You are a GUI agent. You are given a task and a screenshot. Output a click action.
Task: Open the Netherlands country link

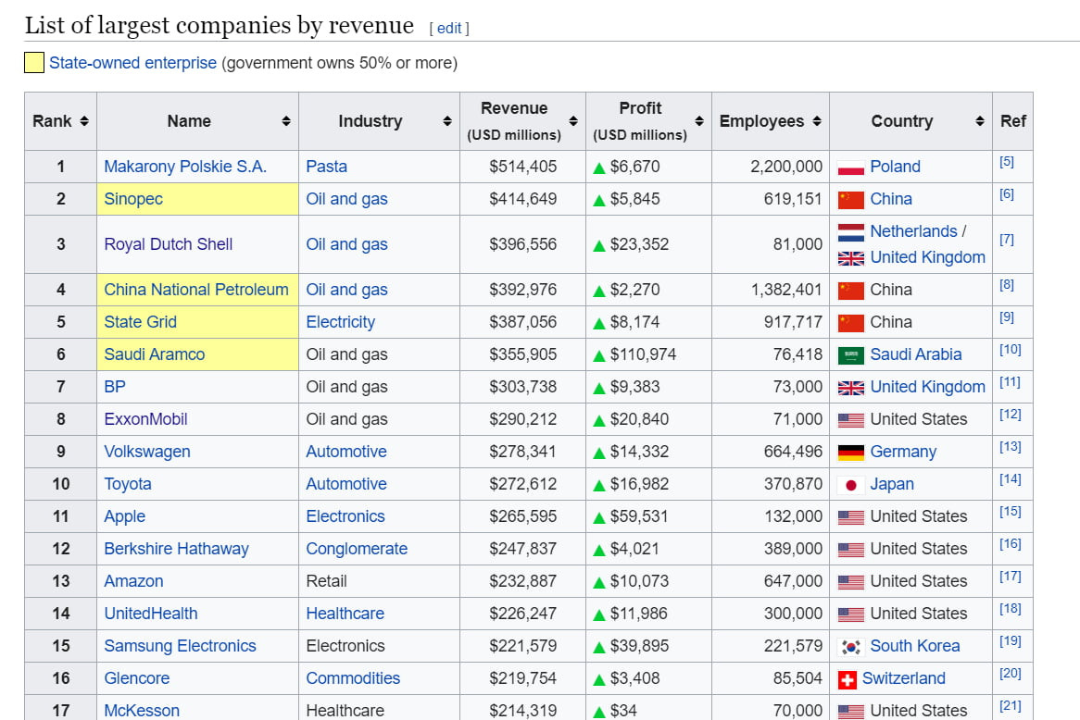[x=913, y=231]
